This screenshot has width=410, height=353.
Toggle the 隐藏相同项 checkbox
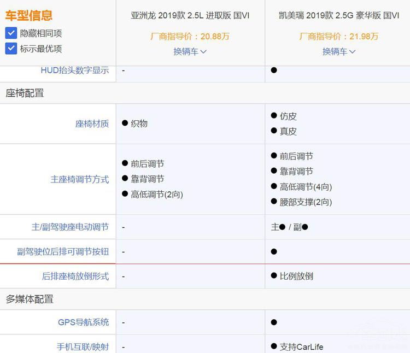pos(11,33)
